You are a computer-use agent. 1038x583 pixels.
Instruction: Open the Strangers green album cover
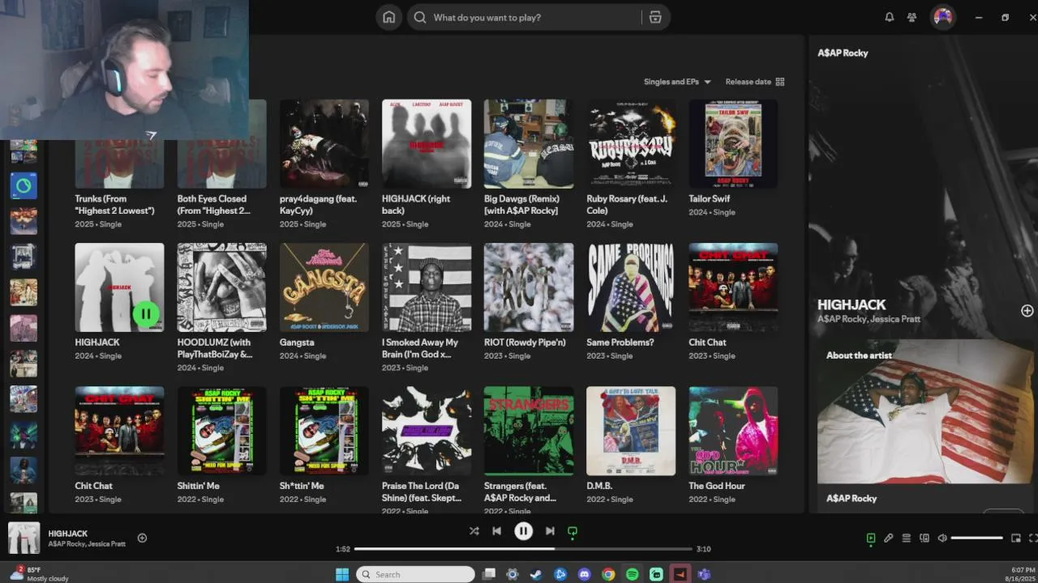(x=529, y=431)
